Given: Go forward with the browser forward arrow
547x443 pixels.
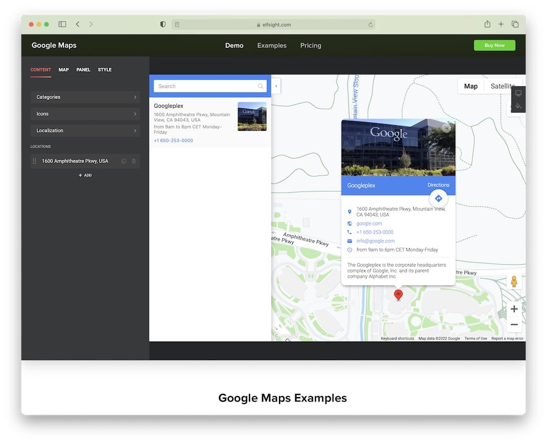Looking at the screenshot, I should (91, 24).
